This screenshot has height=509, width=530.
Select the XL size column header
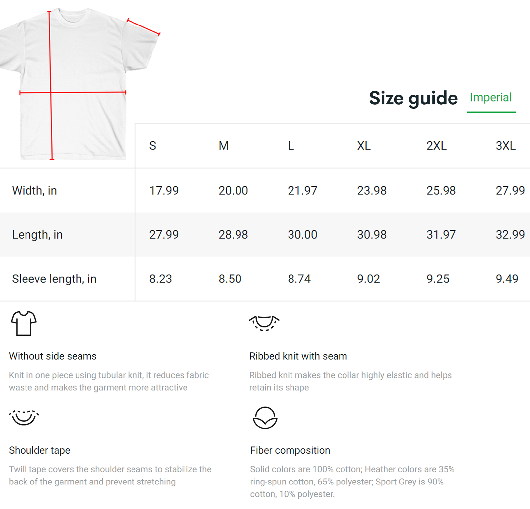tap(364, 146)
